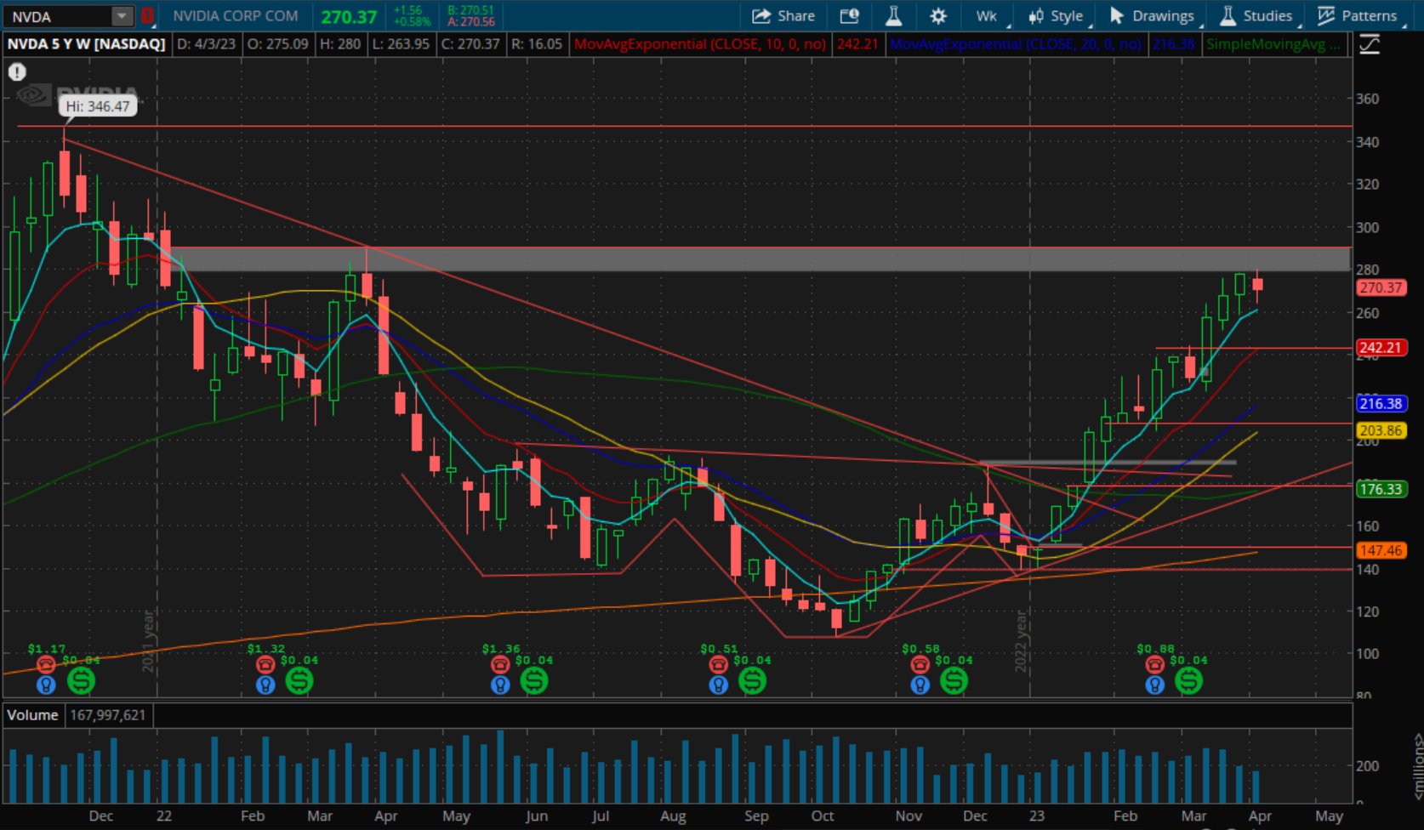Image resolution: width=1424 pixels, height=830 pixels.
Task: Click the H: 280 high value in header
Action: [x=339, y=44]
